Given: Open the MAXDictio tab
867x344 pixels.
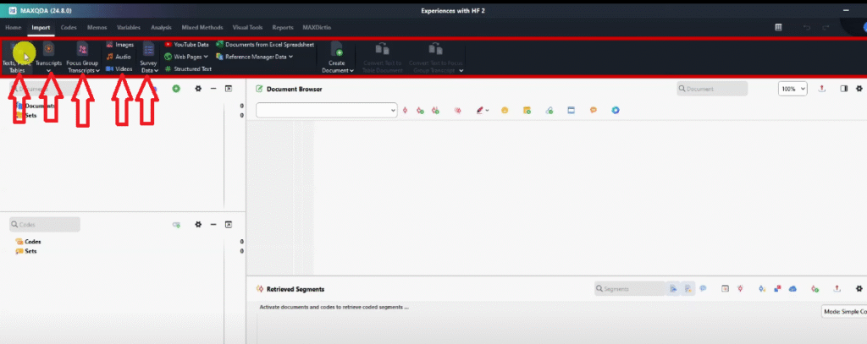Looking at the screenshot, I should 316,28.
